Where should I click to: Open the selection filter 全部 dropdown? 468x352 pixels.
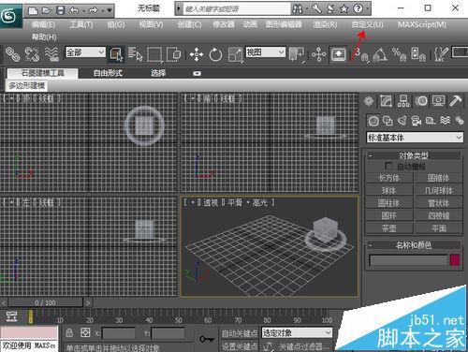pyautogui.click(x=85, y=52)
